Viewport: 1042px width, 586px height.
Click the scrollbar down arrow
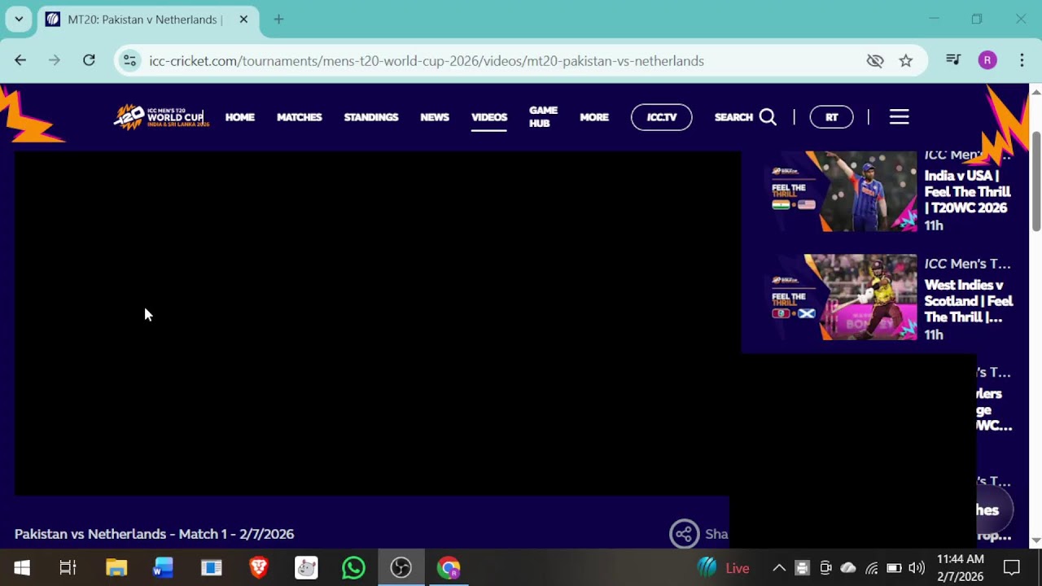1035,540
